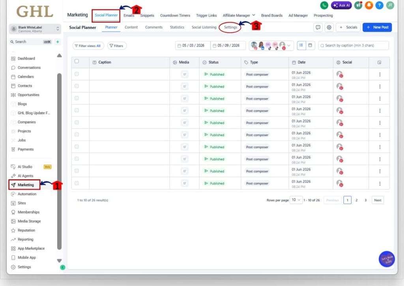The width and height of the screenshot is (404, 286).
Task: Click the comment bubble icon near Socials
Action: [x=318, y=27]
